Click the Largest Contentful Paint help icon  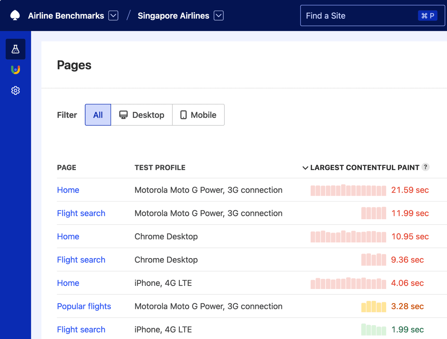point(425,167)
